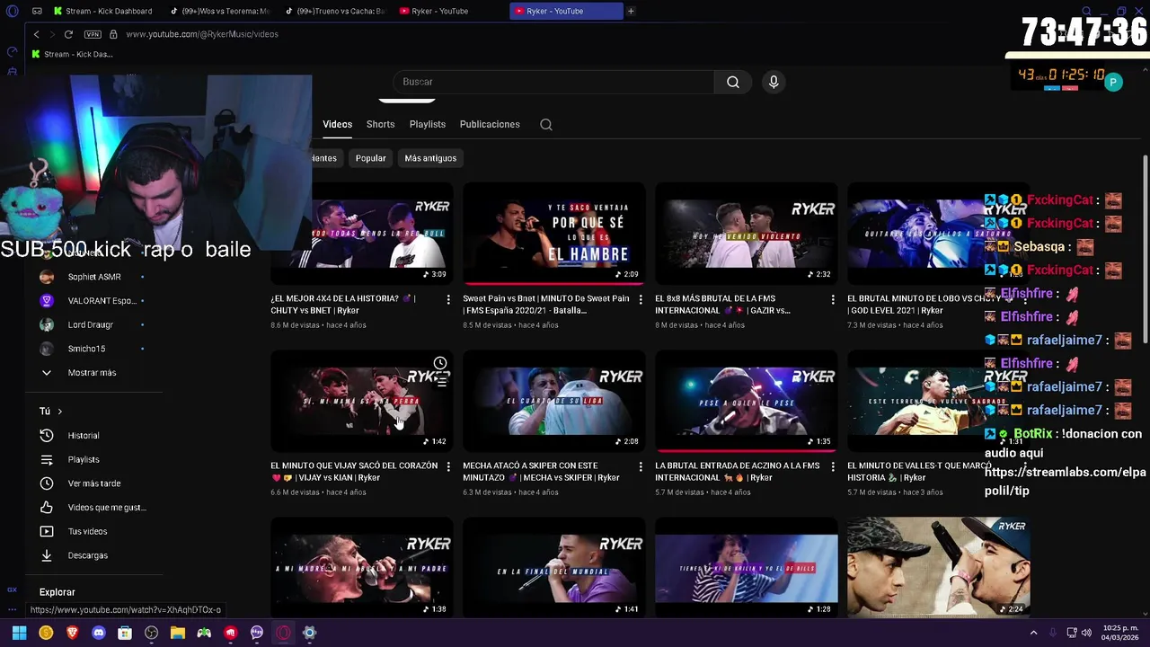Play the ACZINO entrada thumbnail at 1:35
Screen dimensions: 1150x647
(x=746, y=400)
